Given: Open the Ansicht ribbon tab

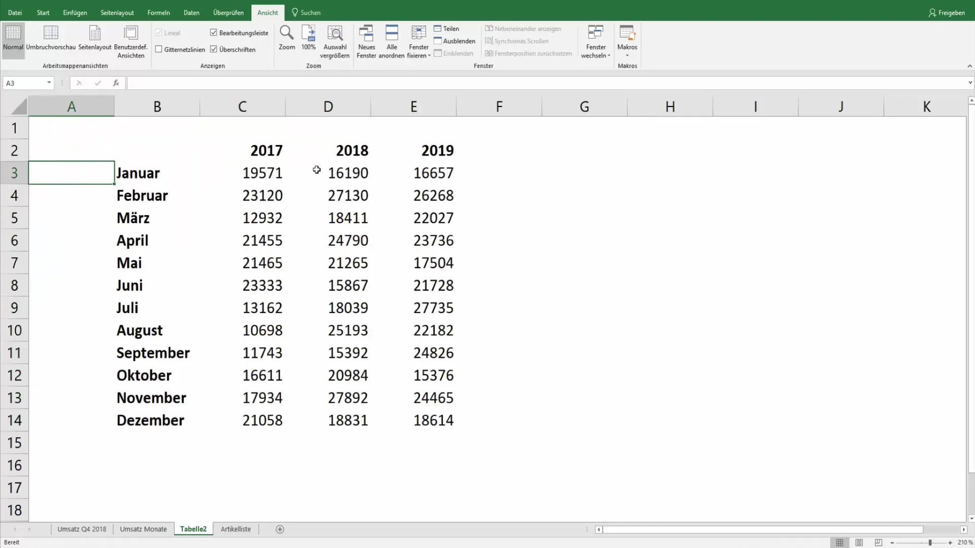Looking at the screenshot, I should (x=267, y=13).
